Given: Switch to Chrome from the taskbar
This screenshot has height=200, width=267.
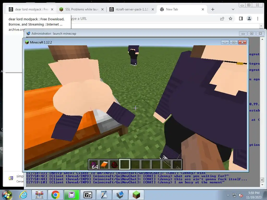Looking at the screenshot, I should coord(55,195).
